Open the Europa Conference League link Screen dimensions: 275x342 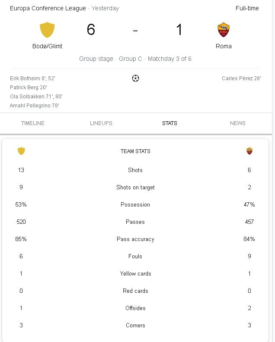tap(48, 8)
